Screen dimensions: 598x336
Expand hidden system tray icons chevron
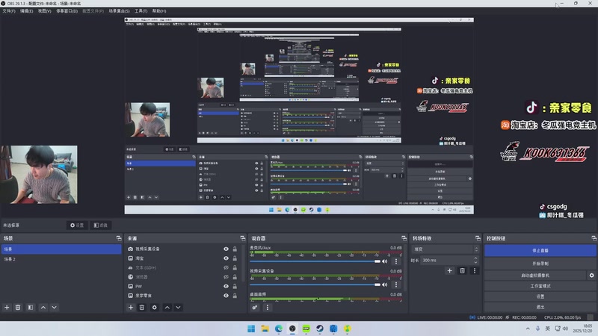(528, 329)
